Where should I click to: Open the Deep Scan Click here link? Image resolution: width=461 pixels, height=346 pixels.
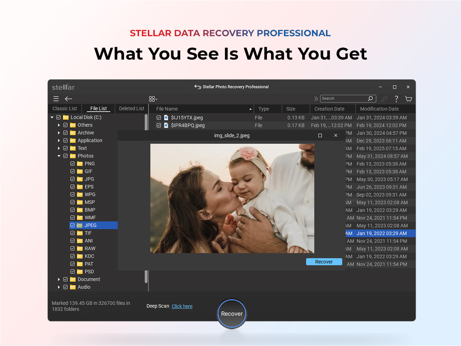(x=182, y=306)
